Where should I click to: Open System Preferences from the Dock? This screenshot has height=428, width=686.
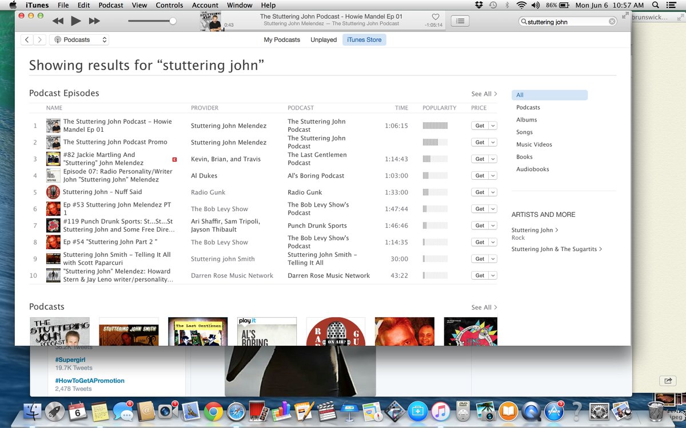599,411
